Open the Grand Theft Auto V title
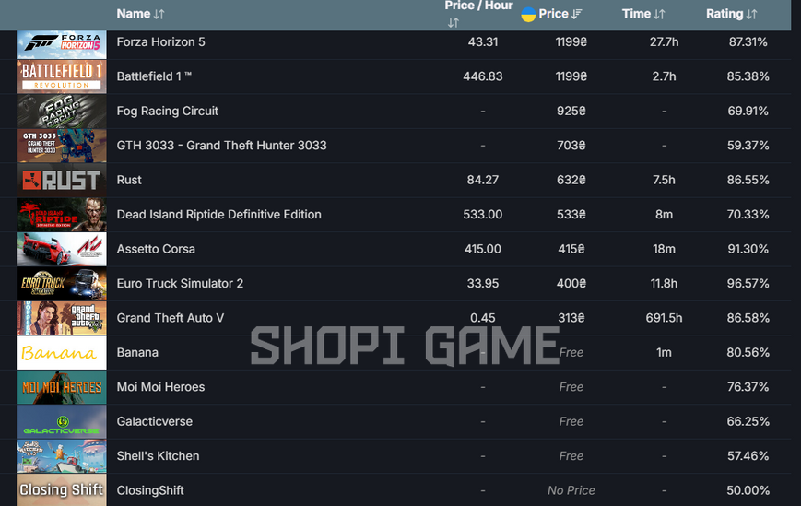The image size is (801, 506). pyautogui.click(x=171, y=318)
